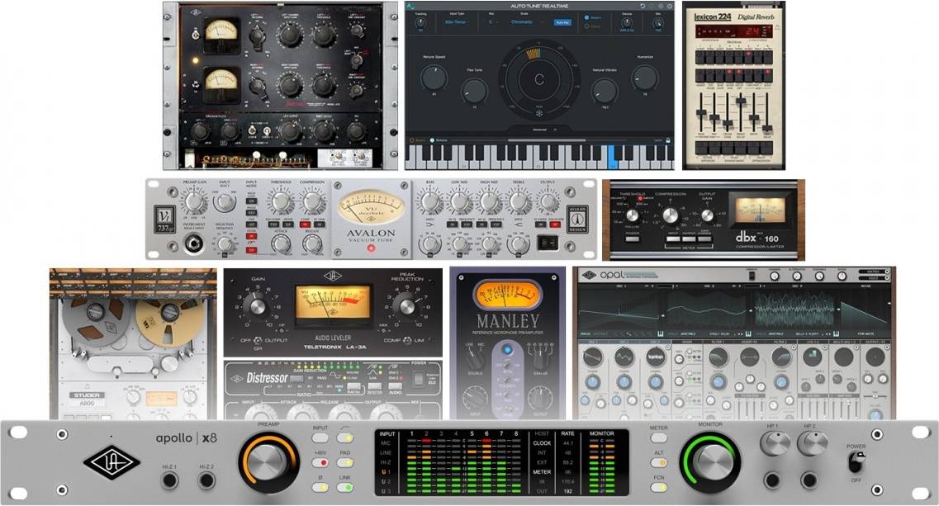The width and height of the screenshot is (939, 506).
Task: Toggle the PAD button on the Apollo
Action: click(x=345, y=463)
